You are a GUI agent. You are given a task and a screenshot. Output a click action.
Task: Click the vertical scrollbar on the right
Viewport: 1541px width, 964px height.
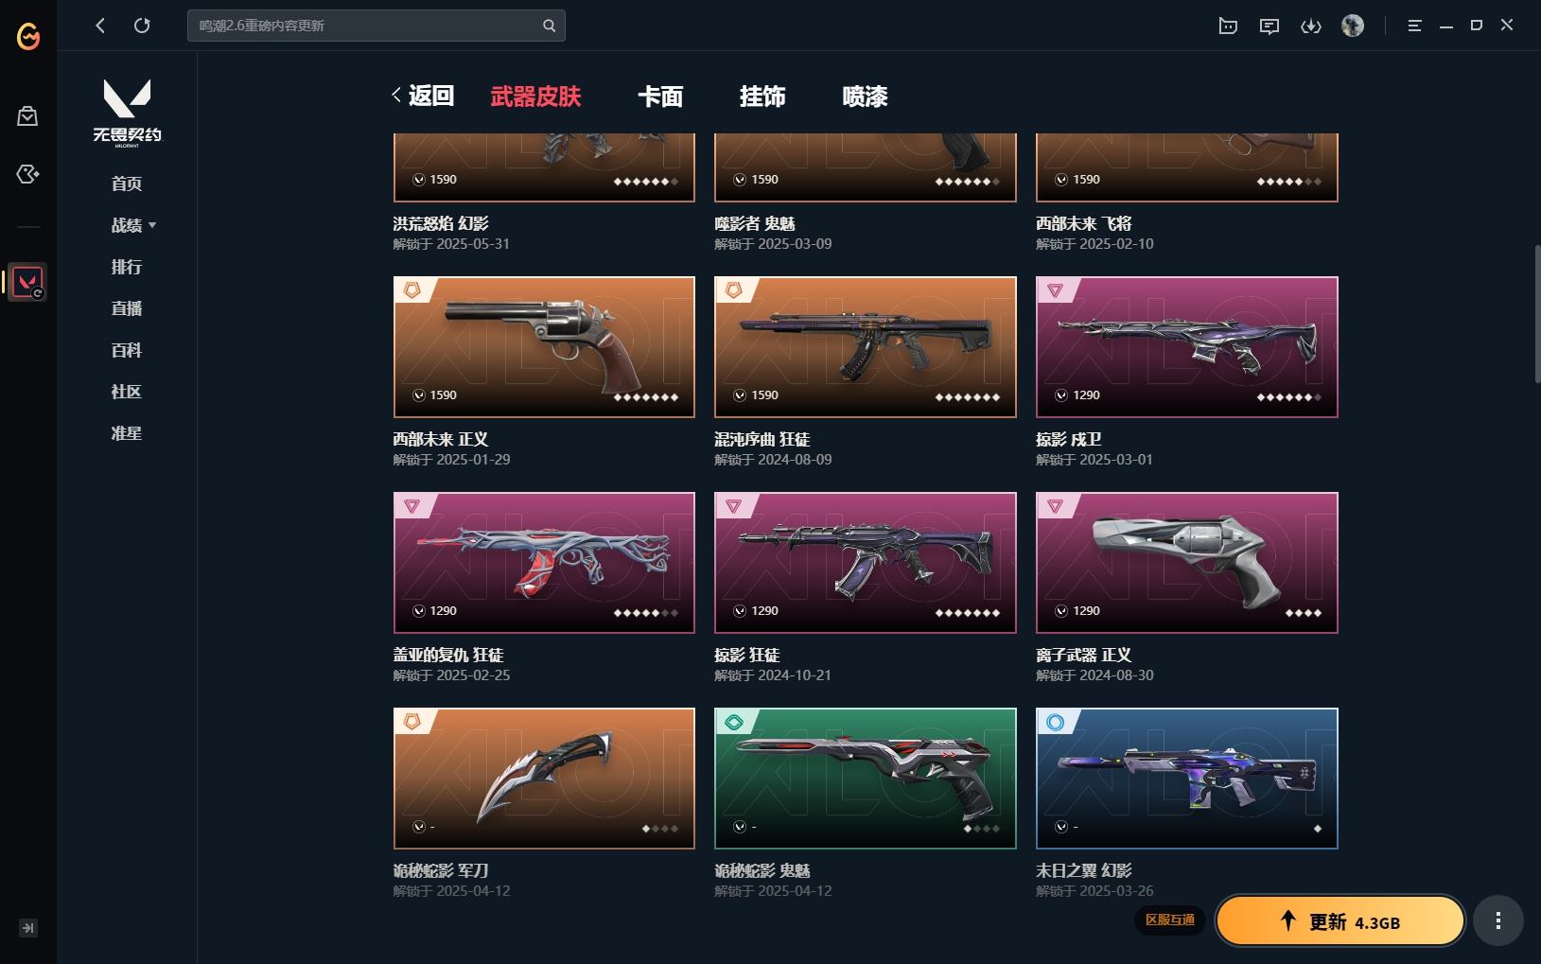tap(1537, 314)
